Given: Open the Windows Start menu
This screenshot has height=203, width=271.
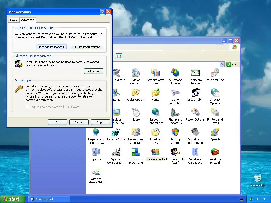Looking at the screenshot, I should pos(12,199).
